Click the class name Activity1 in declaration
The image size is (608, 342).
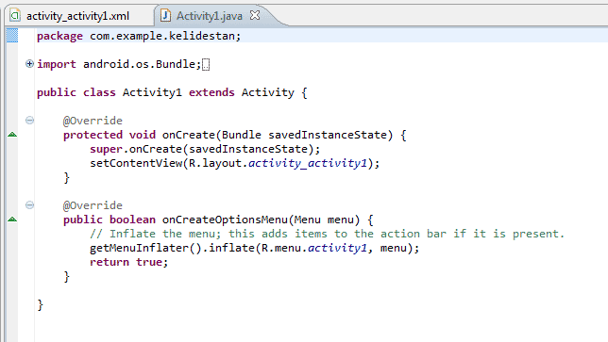click(x=152, y=92)
